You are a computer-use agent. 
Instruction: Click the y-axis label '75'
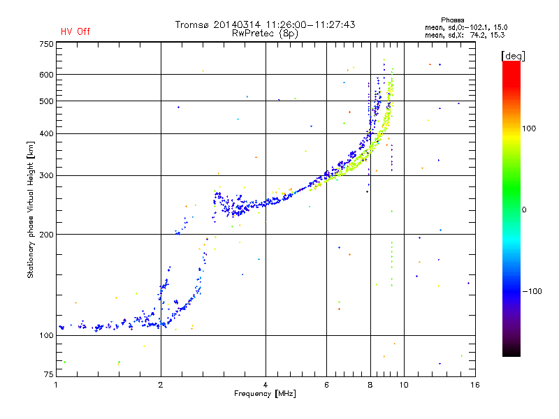coord(49,374)
